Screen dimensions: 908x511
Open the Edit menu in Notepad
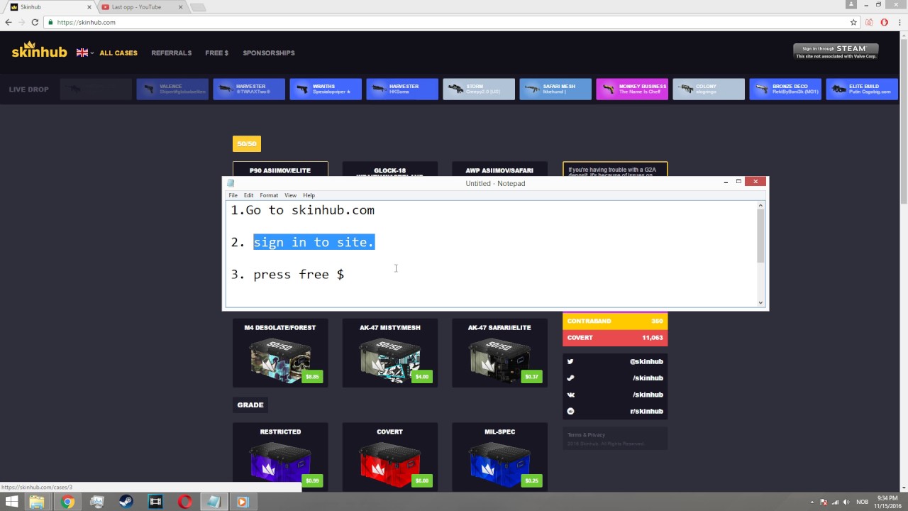coord(248,195)
